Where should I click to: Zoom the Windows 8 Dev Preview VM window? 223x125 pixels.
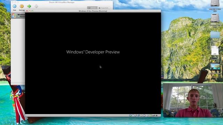[x=32, y=11]
